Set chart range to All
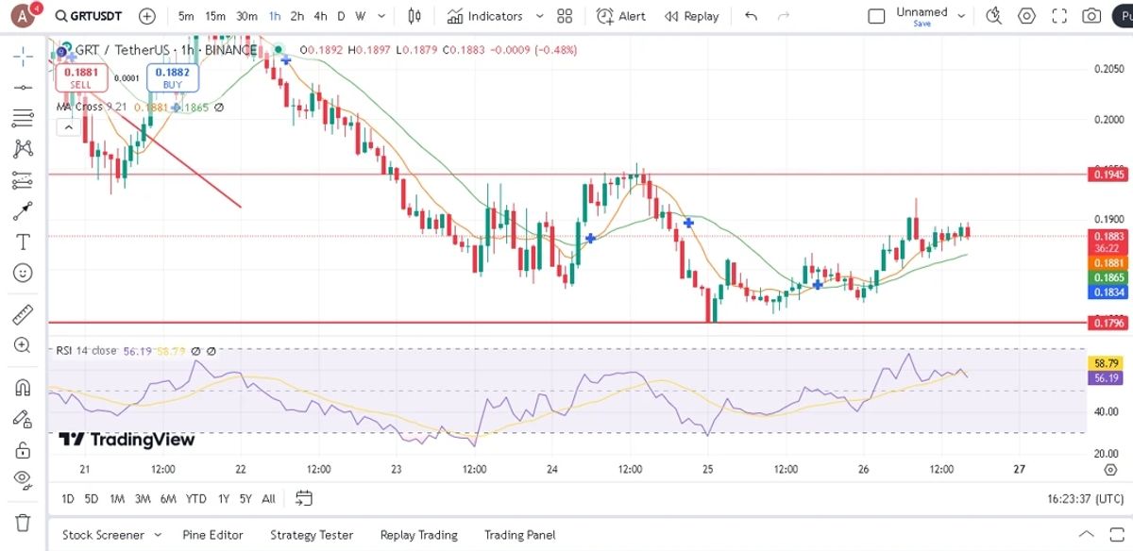This screenshot has width=1133, height=551. click(x=269, y=498)
